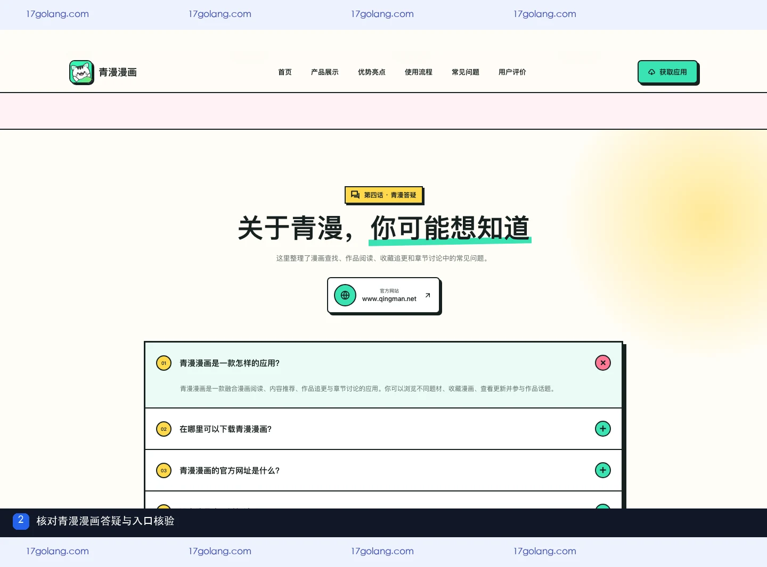Click the 02 number badge
The width and height of the screenshot is (767, 567).
pos(164,429)
